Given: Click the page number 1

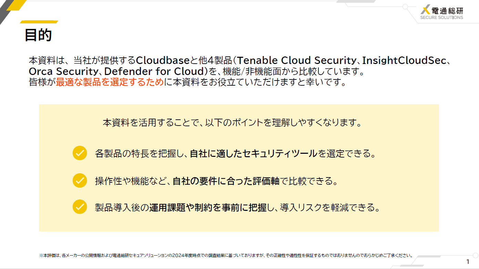Looking at the screenshot, I should [x=468, y=261].
